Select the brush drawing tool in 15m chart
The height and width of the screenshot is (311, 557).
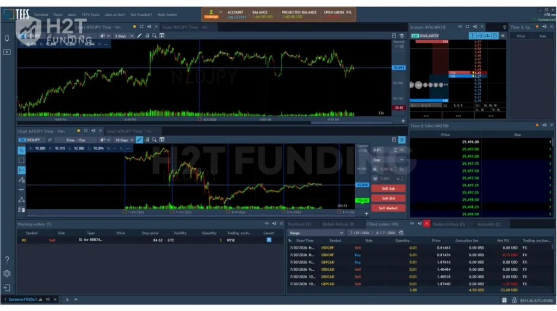click(x=21, y=180)
